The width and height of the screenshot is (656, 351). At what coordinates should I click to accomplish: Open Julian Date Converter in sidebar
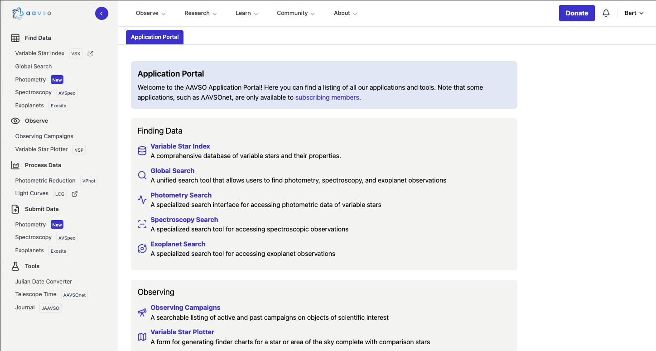click(43, 282)
